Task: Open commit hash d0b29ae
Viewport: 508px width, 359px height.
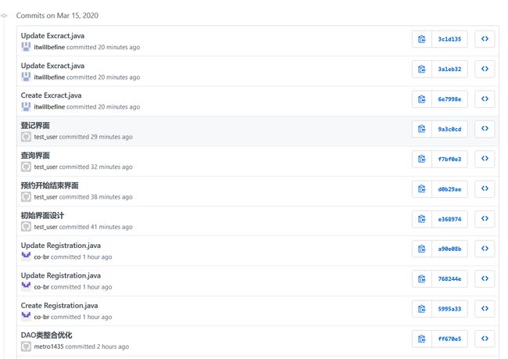Action: pyautogui.click(x=449, y=189)
